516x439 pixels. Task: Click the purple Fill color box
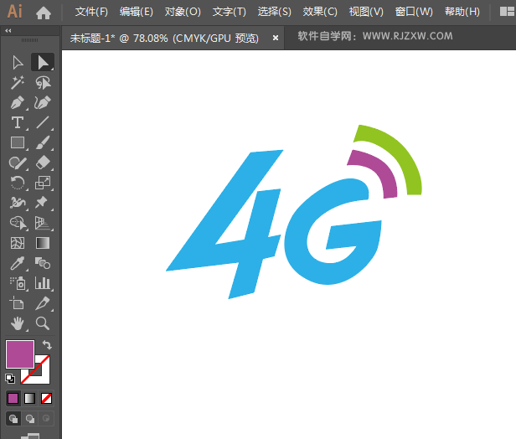[x=20, y=354]
